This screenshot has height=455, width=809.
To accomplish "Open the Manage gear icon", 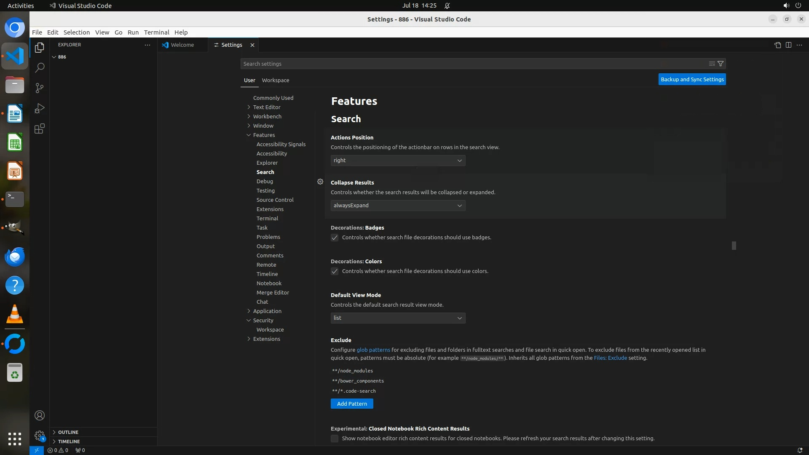I will click(40, 436).
